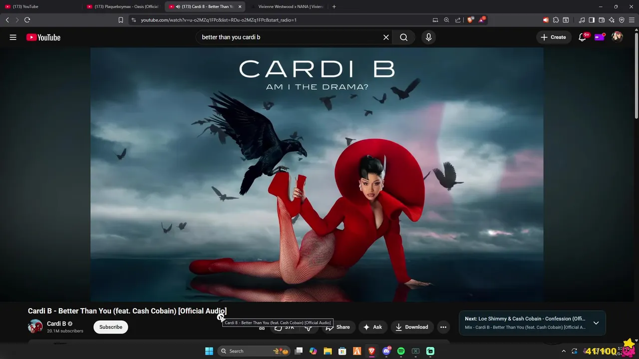This screenshot has height=359, width=639.
Task: Click the red speaker extension icon
Action: 546,20
